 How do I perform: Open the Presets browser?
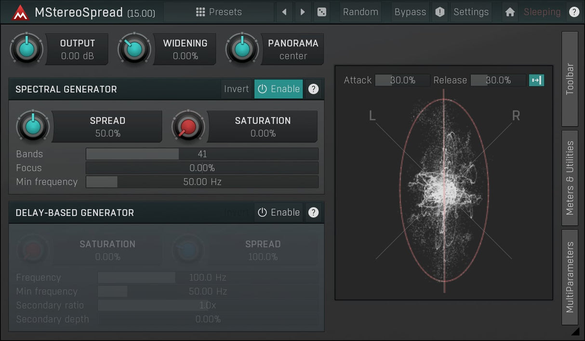(219, 12)
